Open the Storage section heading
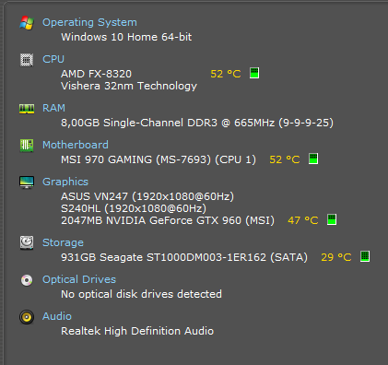 click(63, 242)
